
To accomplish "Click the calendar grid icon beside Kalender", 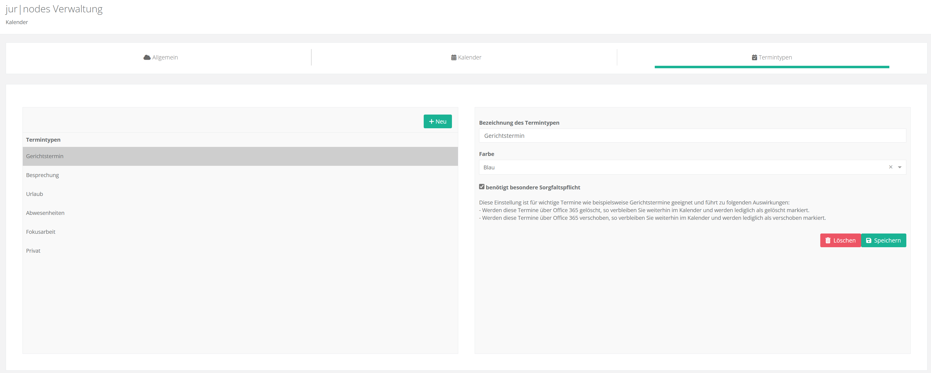I will coord(454,58).
